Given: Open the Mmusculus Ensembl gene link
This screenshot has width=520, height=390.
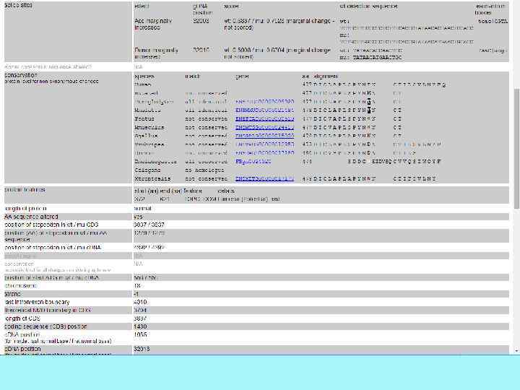Looking at the screenshot, I should [264, 127].
